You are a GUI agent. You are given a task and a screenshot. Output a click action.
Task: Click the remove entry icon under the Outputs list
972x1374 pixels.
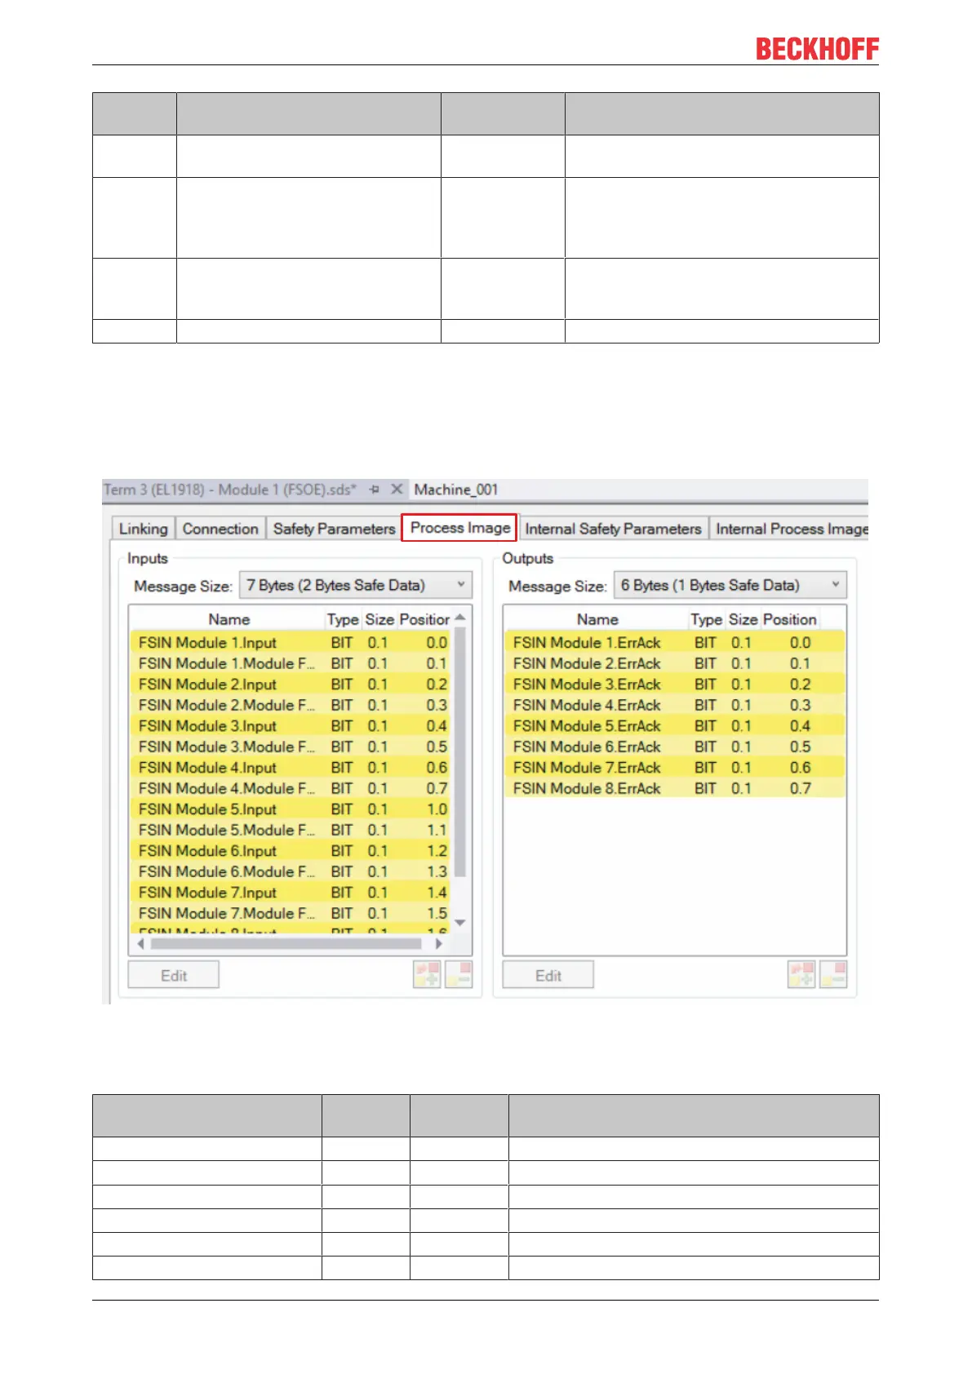pos(833,974)
